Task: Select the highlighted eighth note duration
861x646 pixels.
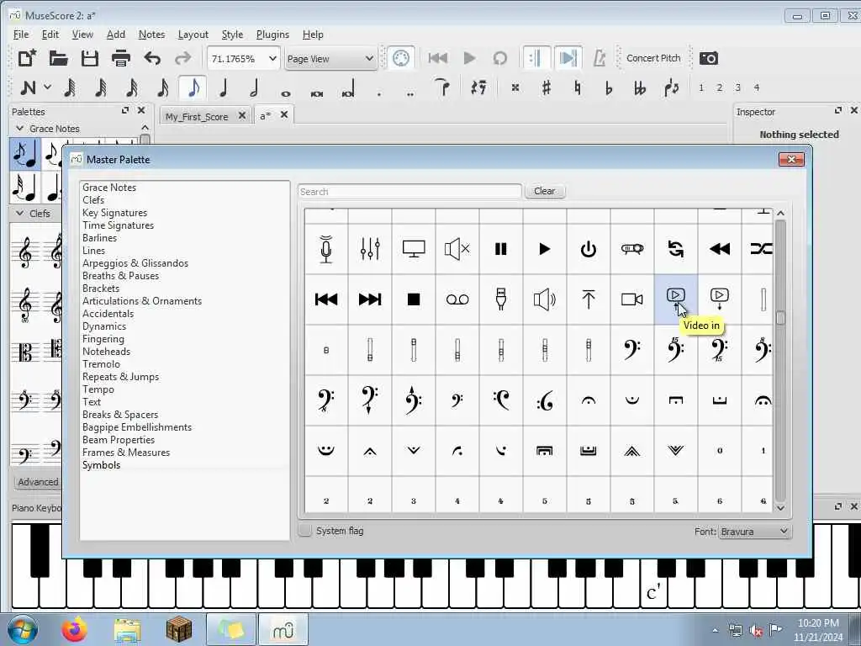Action: pyautogui.click(x=193, y=87)
